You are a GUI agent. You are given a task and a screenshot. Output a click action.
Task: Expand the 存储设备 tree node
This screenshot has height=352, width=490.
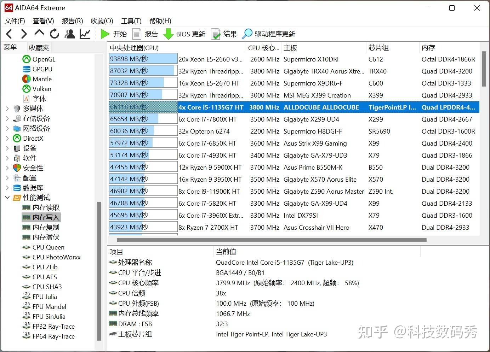[x=7, y=118]
